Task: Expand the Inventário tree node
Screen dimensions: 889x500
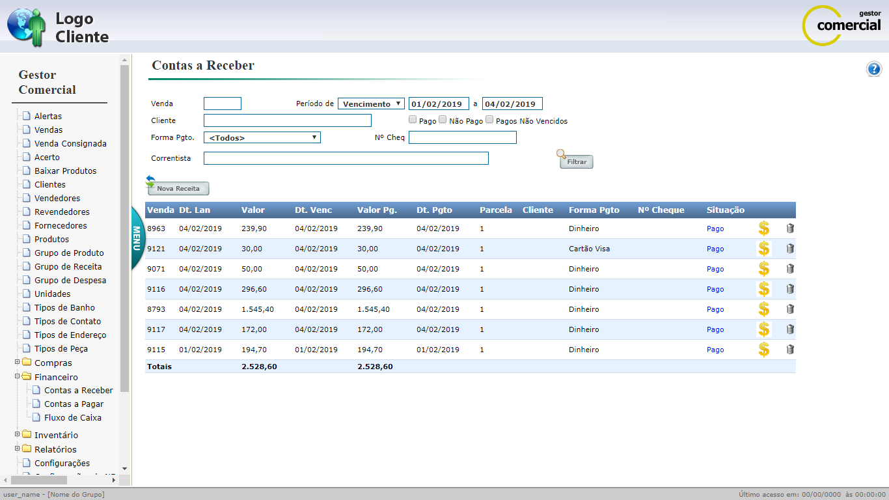Action: (18, 434)
